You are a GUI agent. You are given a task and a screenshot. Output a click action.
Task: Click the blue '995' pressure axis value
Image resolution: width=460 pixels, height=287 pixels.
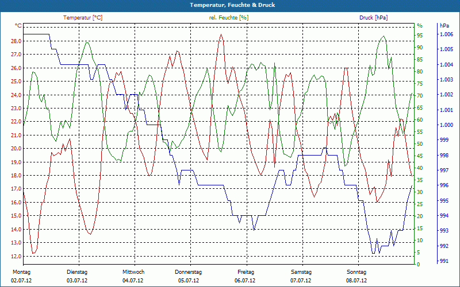click(x=444, y=200)
